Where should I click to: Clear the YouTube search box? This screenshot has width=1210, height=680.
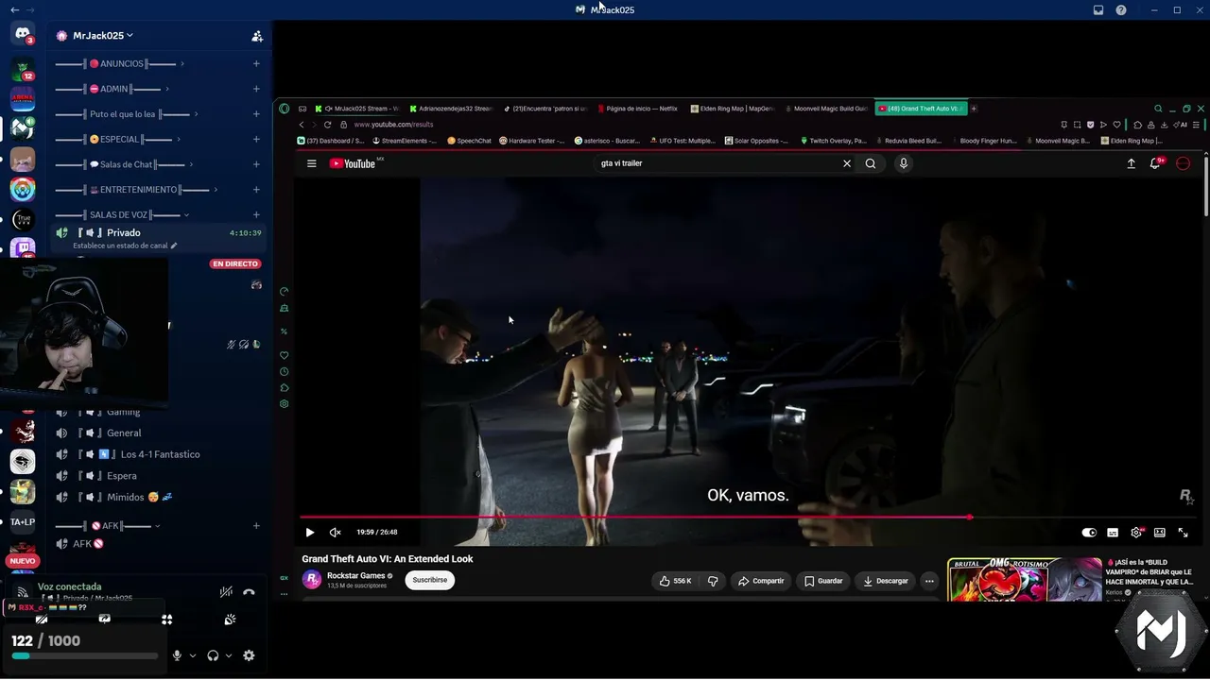click(847, 163)
